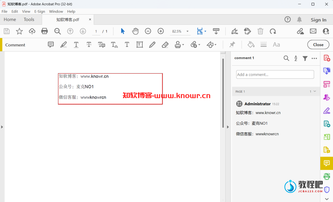This screenshot has width=333, height=202.
Task: Select the eraser tool
Action: pos(165,45)
